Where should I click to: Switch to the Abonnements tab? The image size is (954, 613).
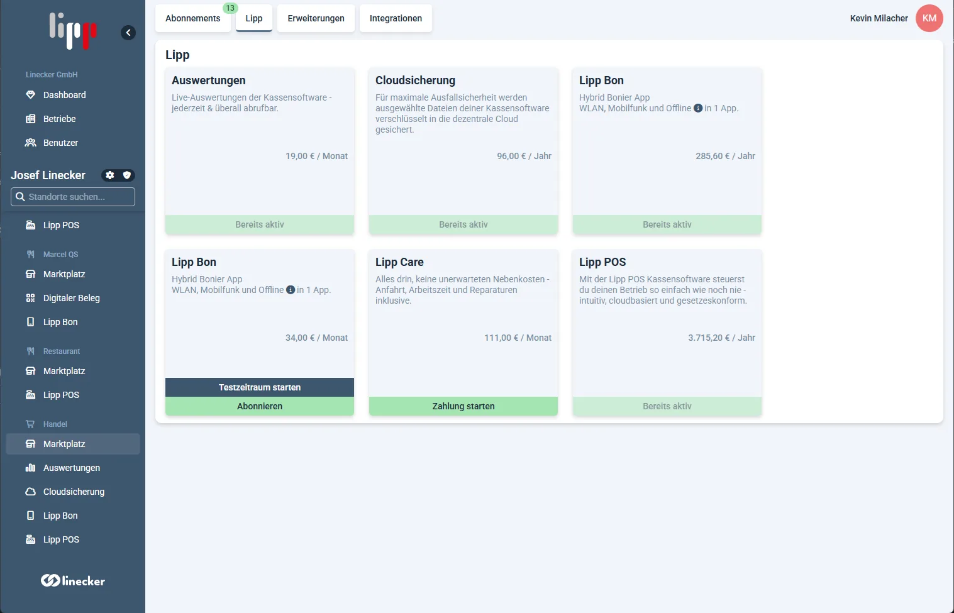coord(193,18)
